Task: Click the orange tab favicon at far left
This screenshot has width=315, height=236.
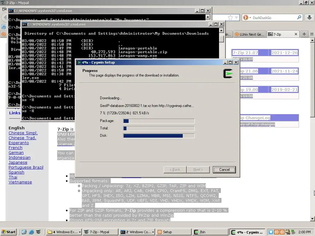Action: (x=4, y=34)
